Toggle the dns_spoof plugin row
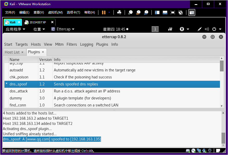Image resolution: width=228 pixels, height=155 pixels. 112,84
